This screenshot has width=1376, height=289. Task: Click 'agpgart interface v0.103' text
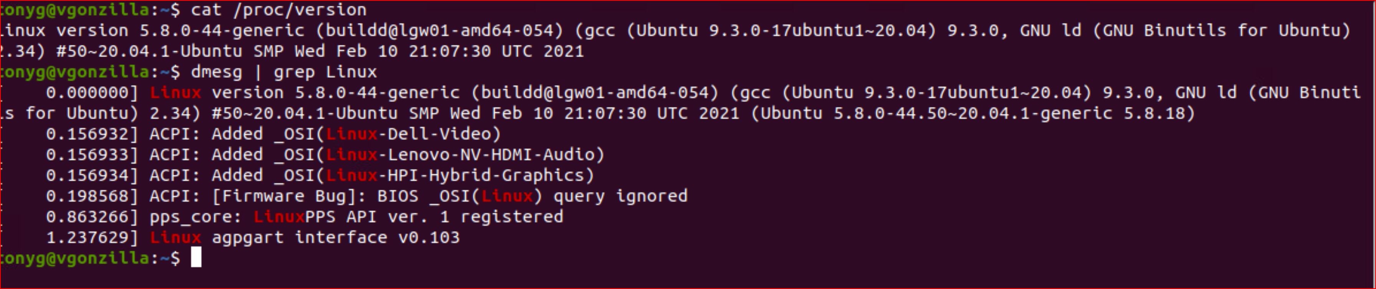[x=335, y=237]
